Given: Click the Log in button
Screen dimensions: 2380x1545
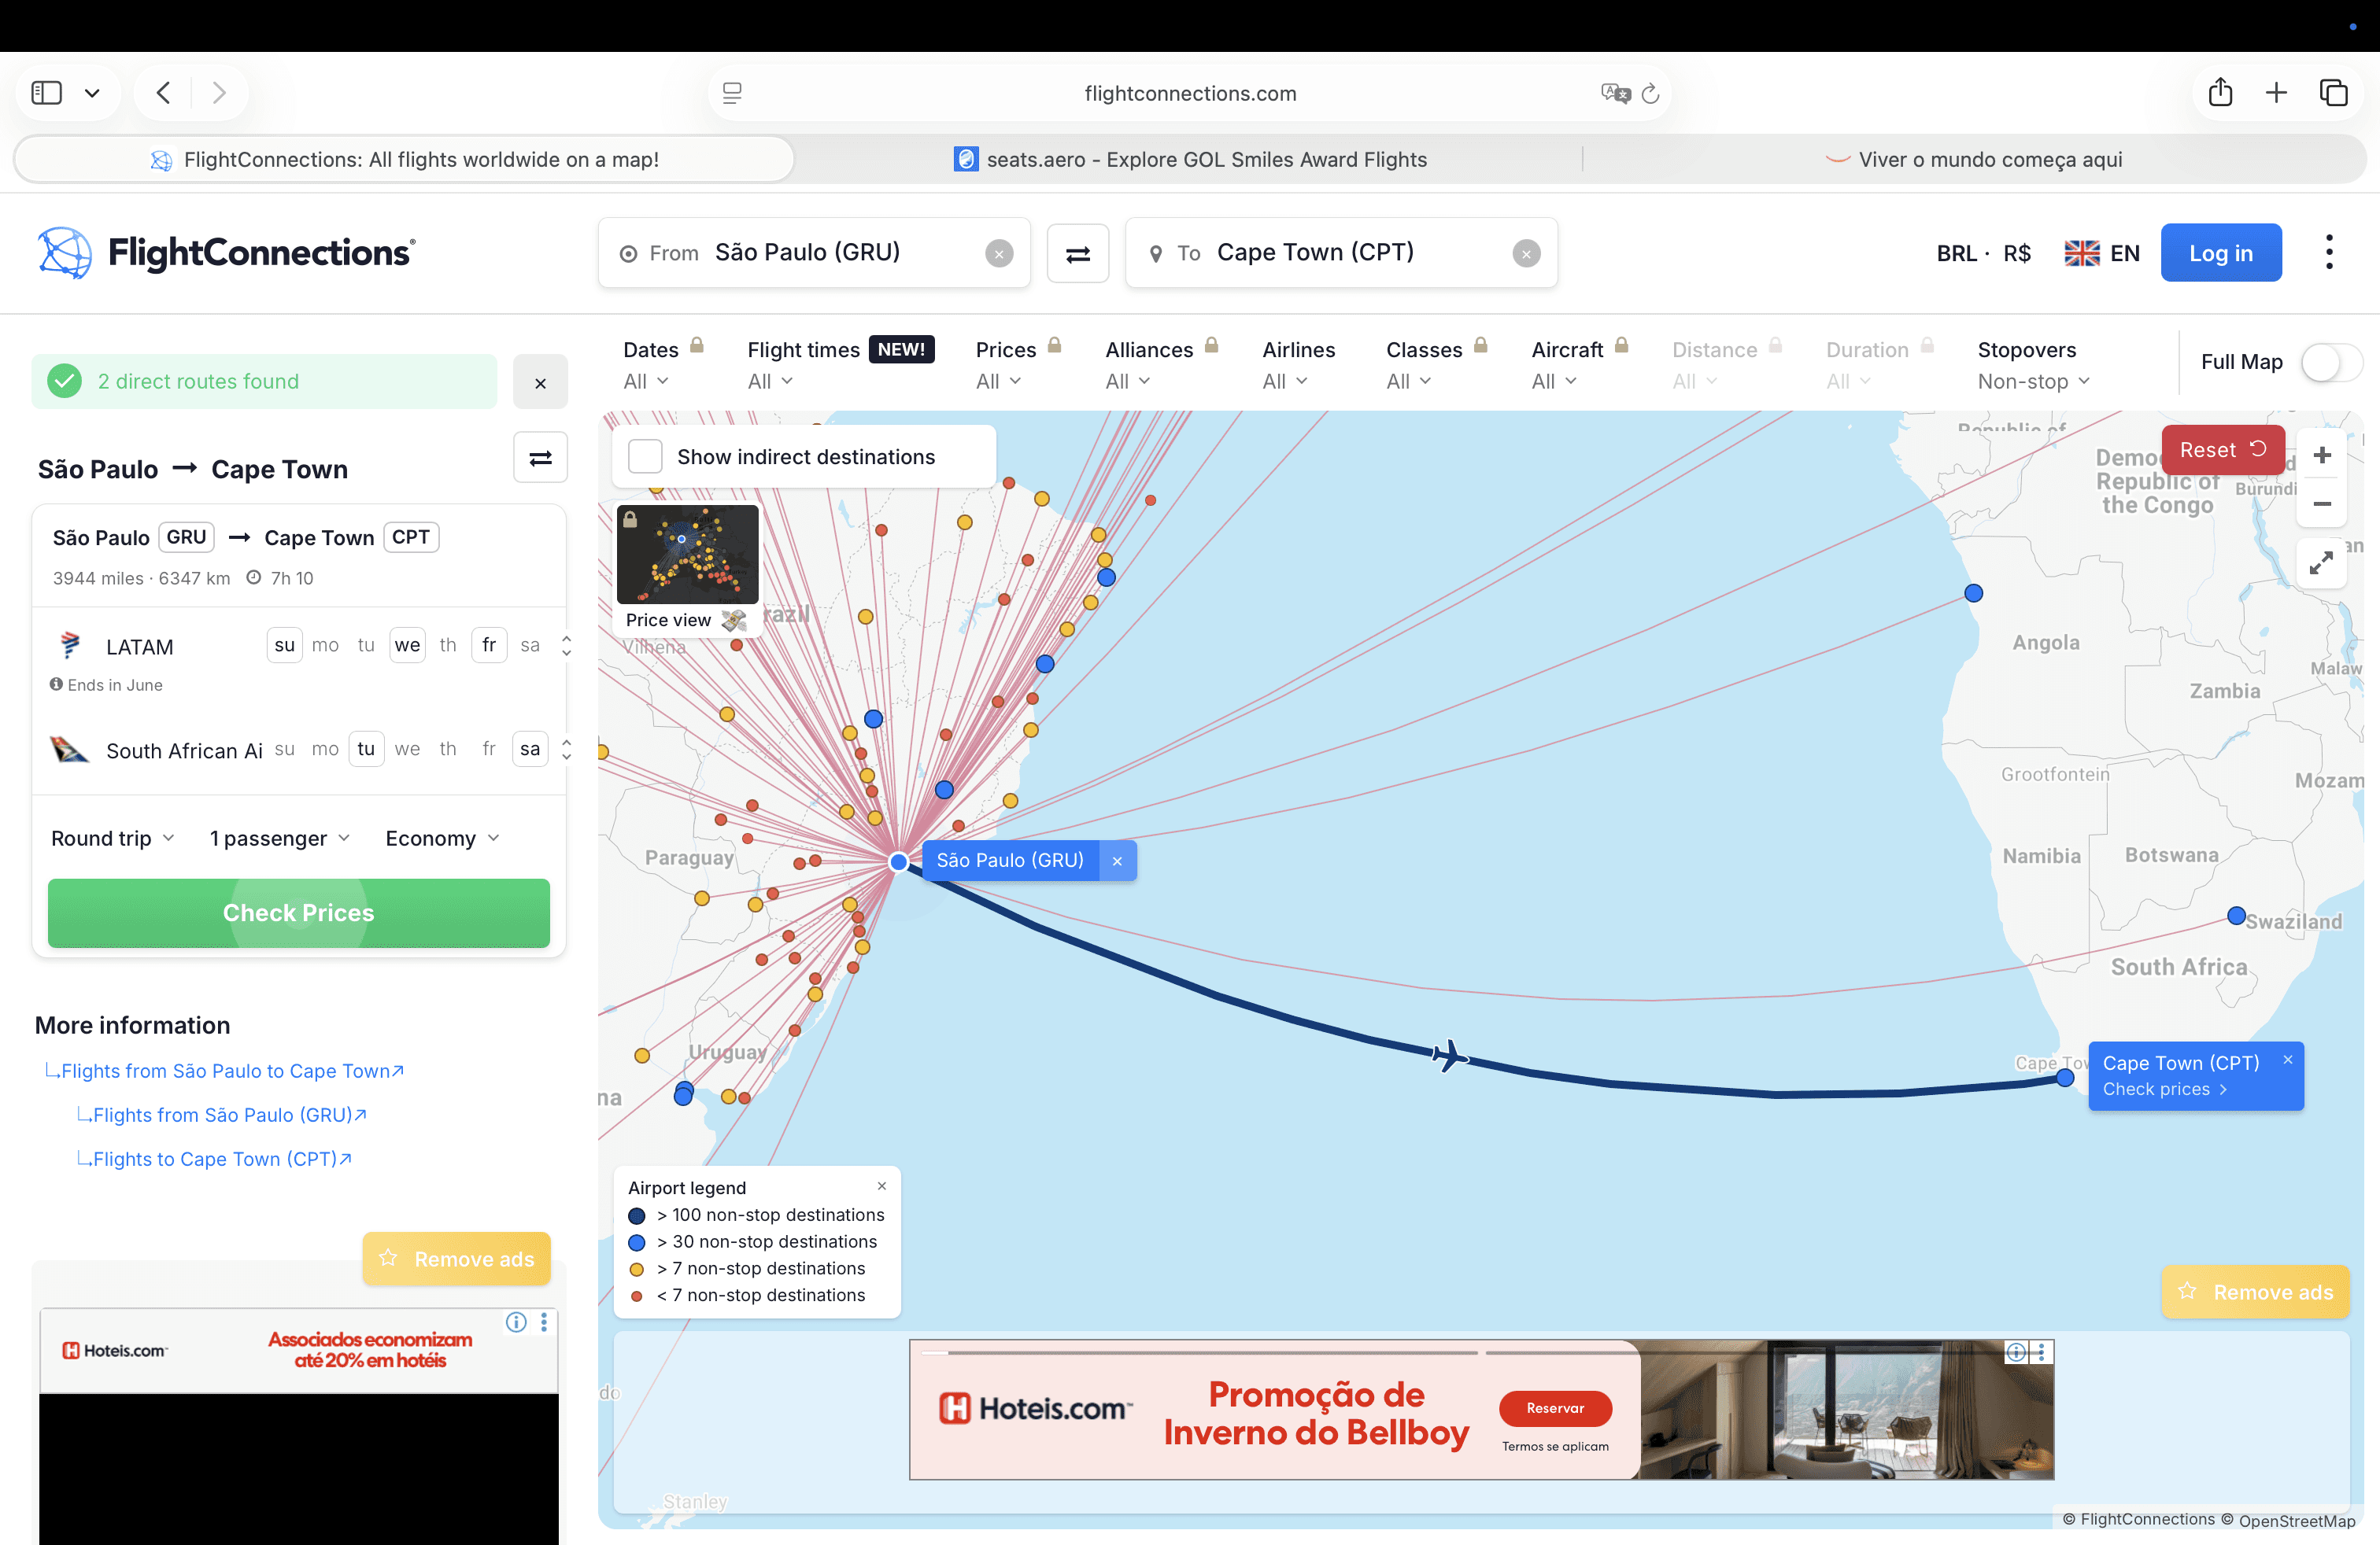Looking at the screenshot, I should point(2221,253).
